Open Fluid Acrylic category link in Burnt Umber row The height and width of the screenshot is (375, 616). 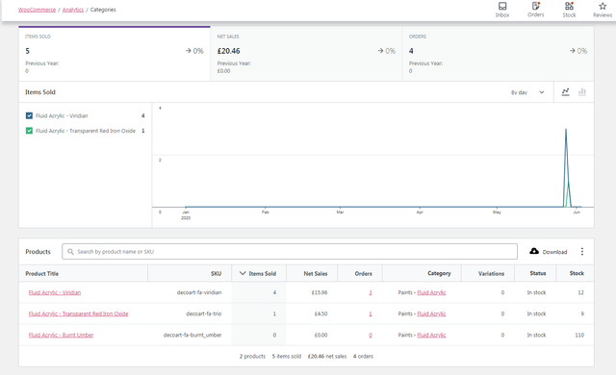pyautogui.click(x=431, y=335)
